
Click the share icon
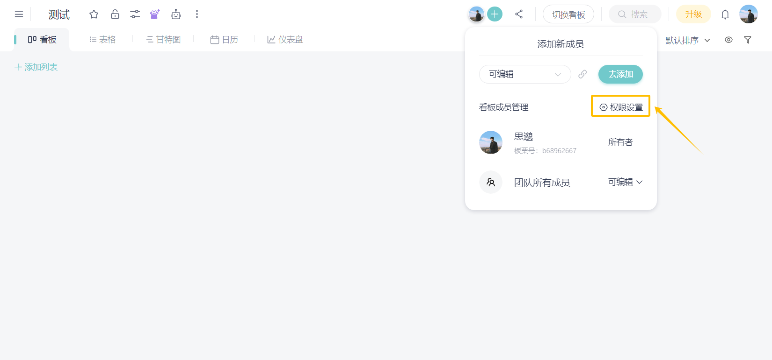519,14
